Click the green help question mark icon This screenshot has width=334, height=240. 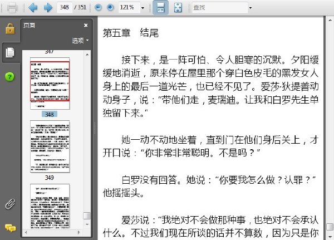pyautogui.click(x=9, y=76)
